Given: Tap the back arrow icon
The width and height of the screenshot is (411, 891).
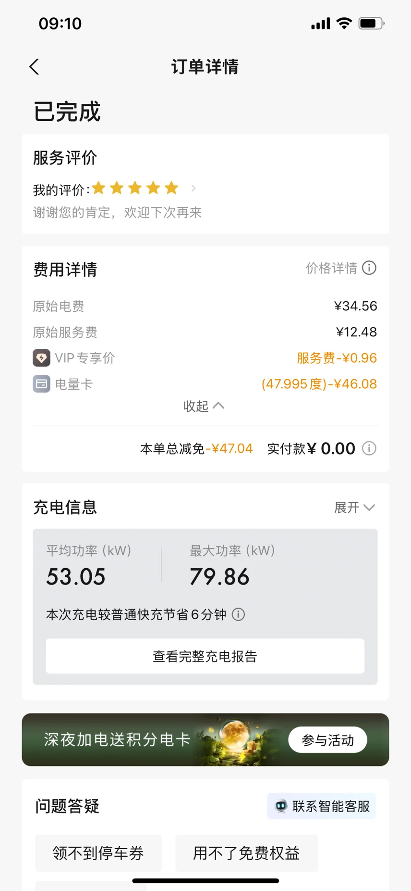Looking at the screenshot, I should click(34, 67).
